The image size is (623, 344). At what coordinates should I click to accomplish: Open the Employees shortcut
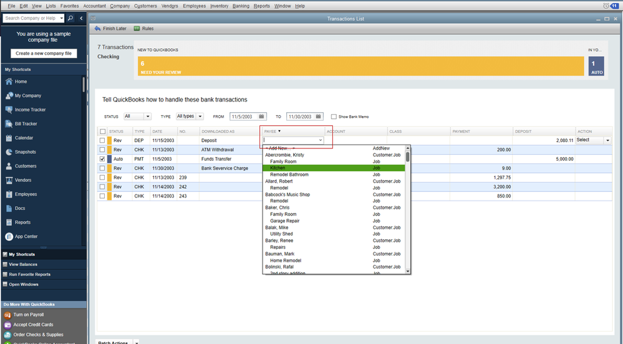click(26, 194)
